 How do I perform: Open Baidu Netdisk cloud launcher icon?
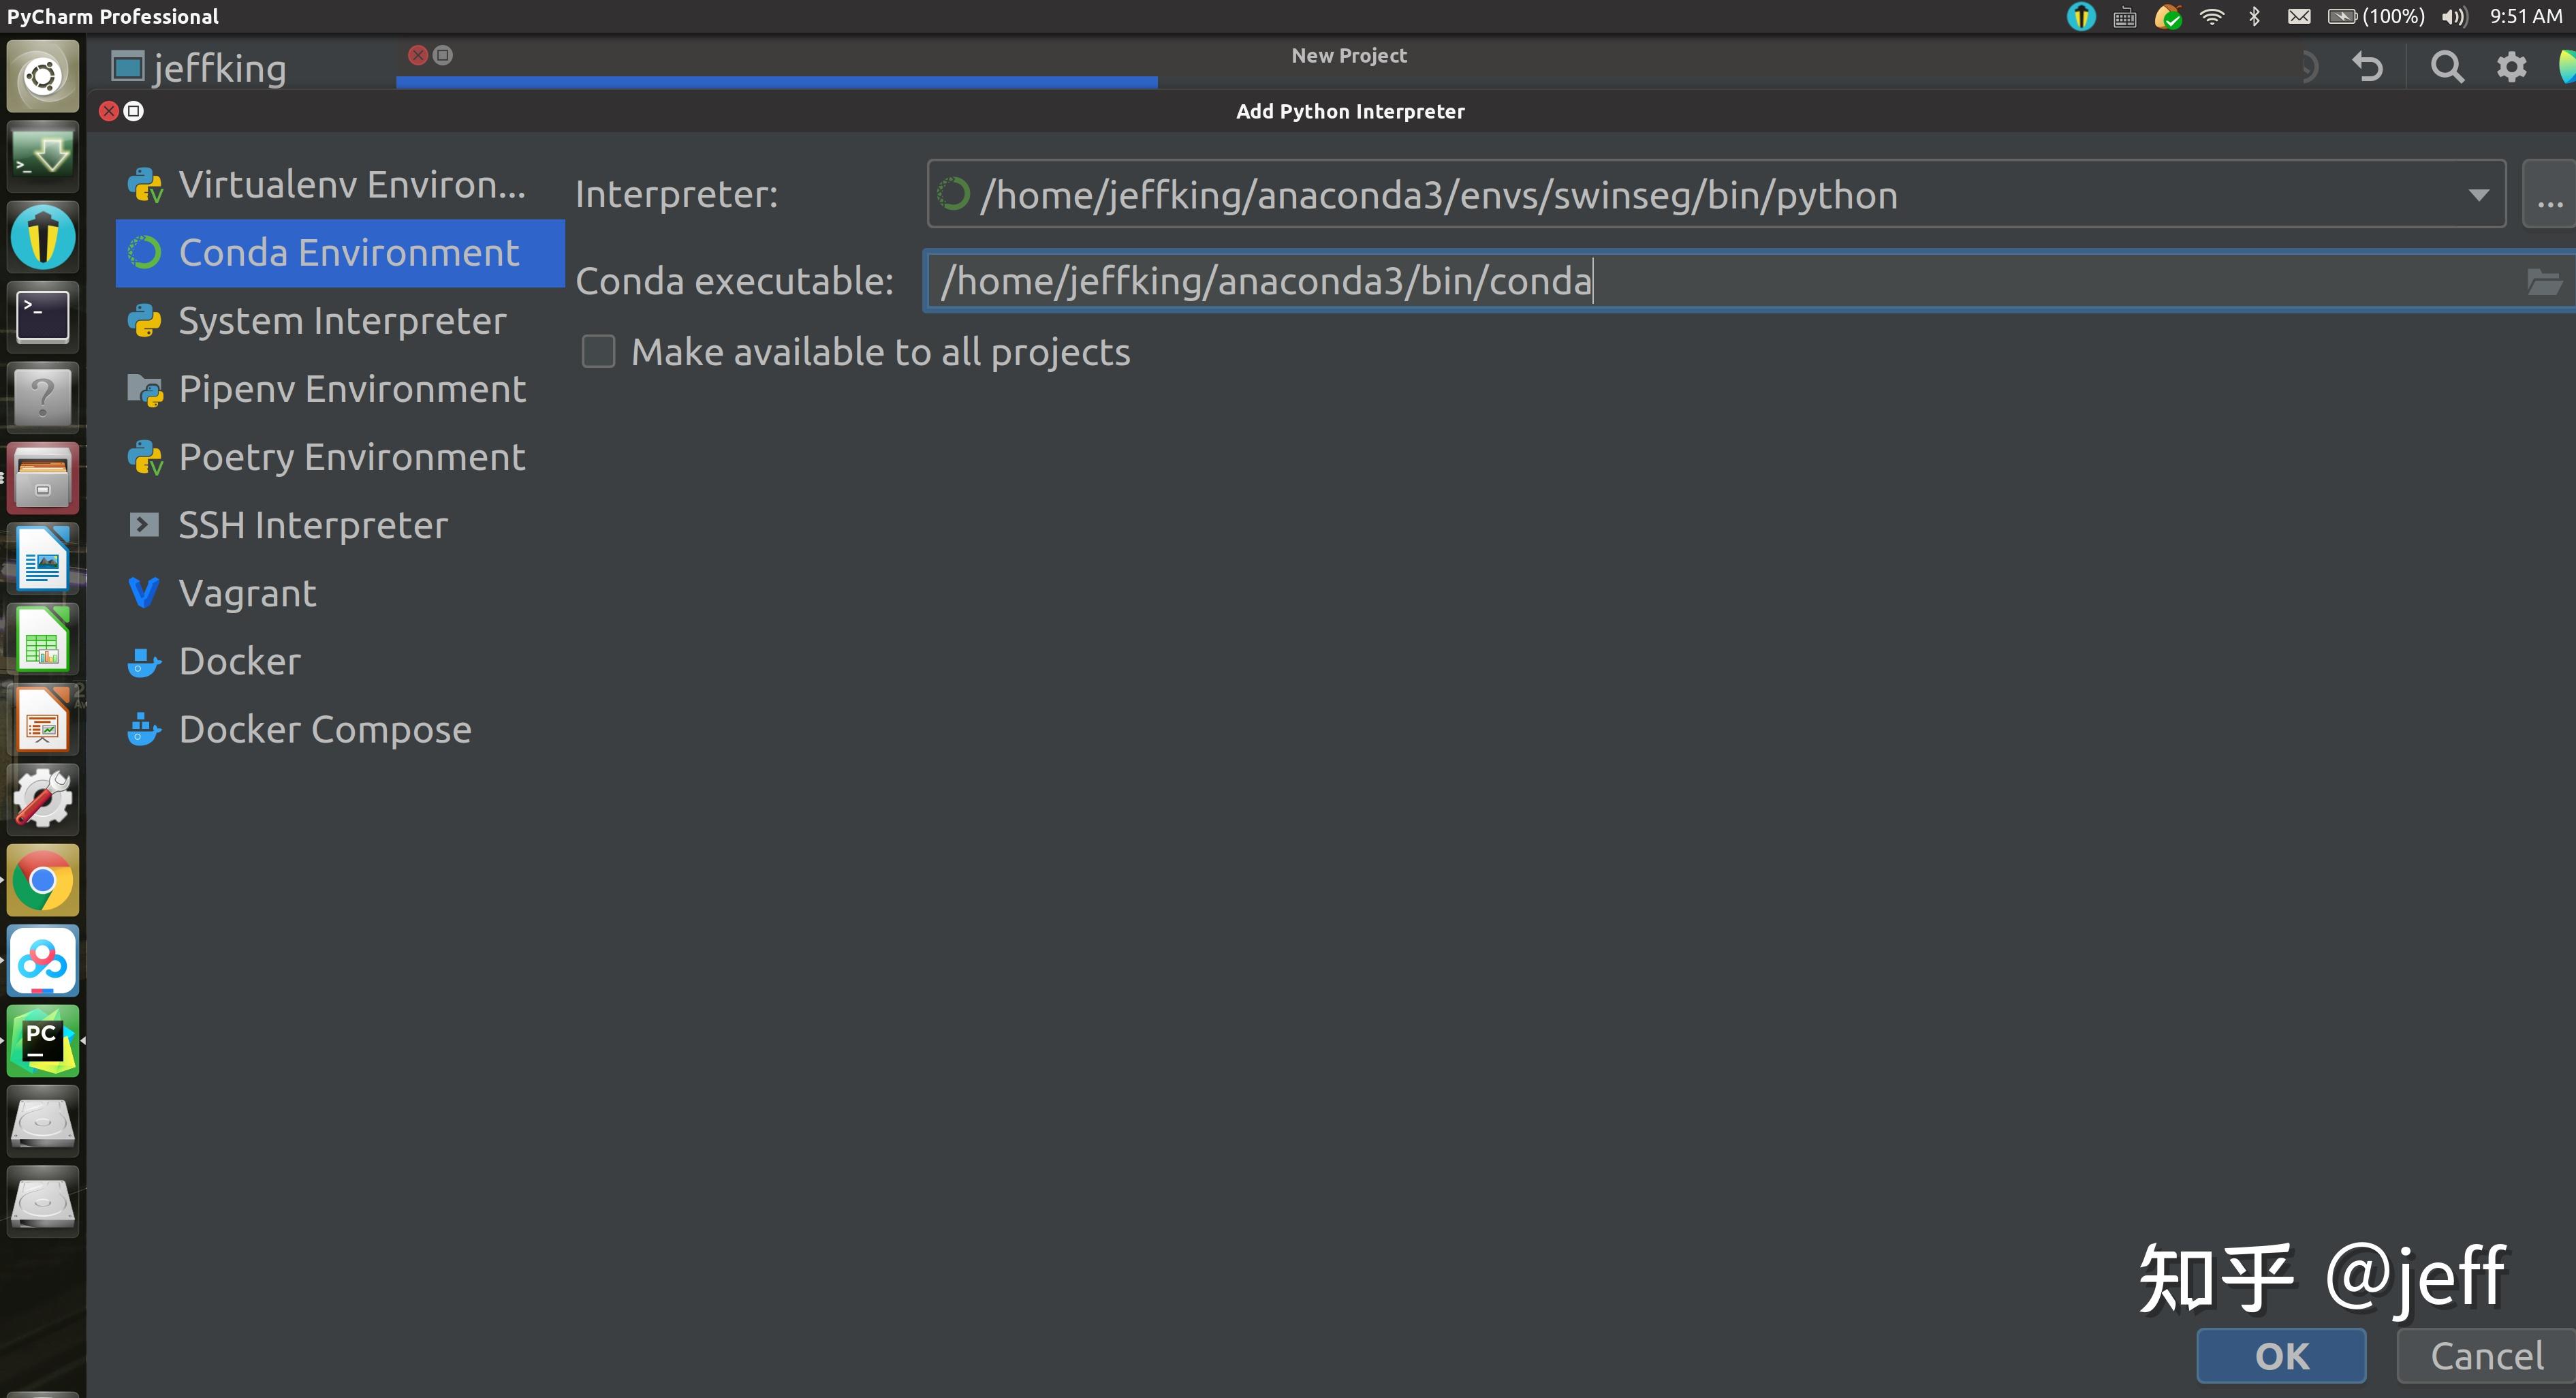[x=43, y=960]
